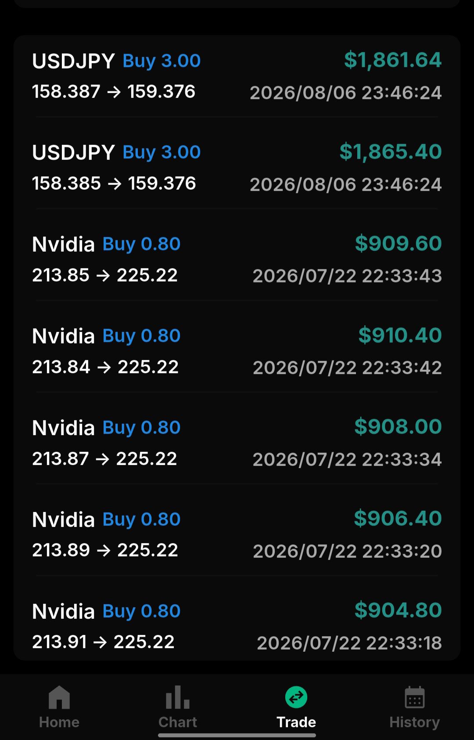Open Nvidia trade opened at 213.89
Viewport: 474px width, 740px height.
[237, 535]
